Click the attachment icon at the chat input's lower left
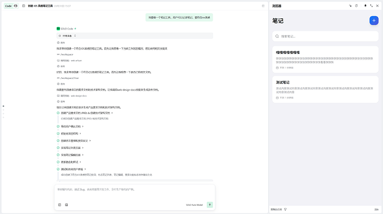The width and height of the screenshot is (383, 214). click(x=59, y=205)
